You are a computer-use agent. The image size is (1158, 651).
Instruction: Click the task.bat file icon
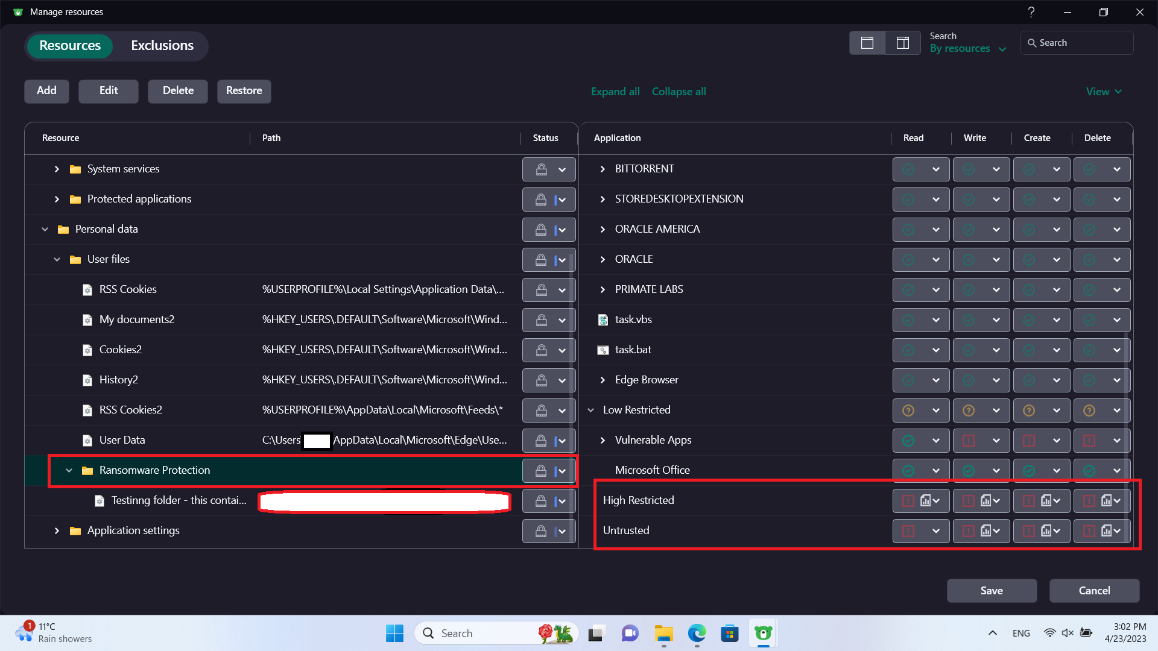click(603, 350)
